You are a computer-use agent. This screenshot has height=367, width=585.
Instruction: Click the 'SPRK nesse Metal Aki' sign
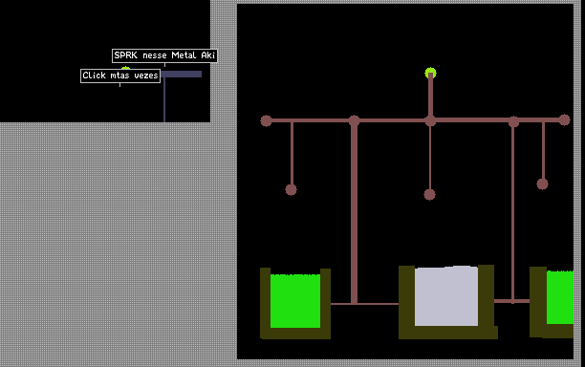point(164,55)
